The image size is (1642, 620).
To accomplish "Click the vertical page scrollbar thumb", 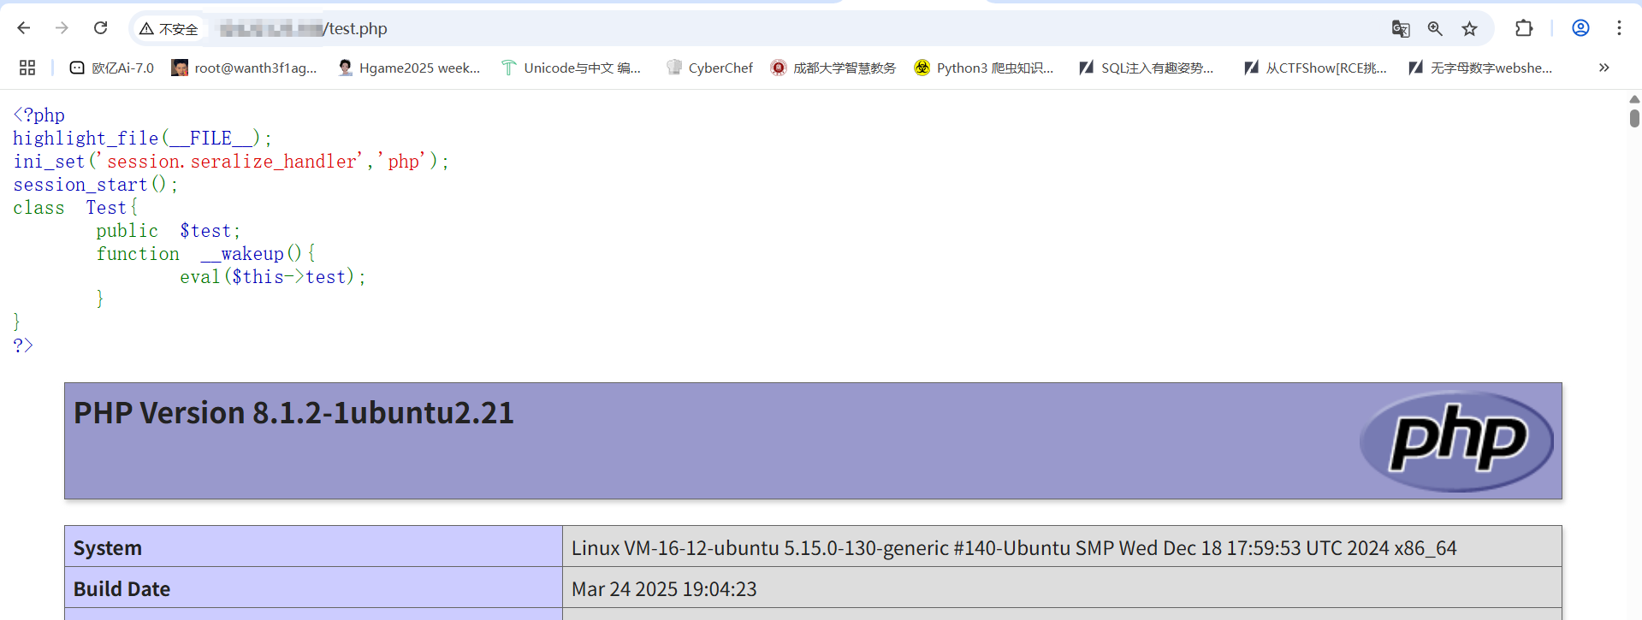I will pyautogui.click(x=1634, y=118).
